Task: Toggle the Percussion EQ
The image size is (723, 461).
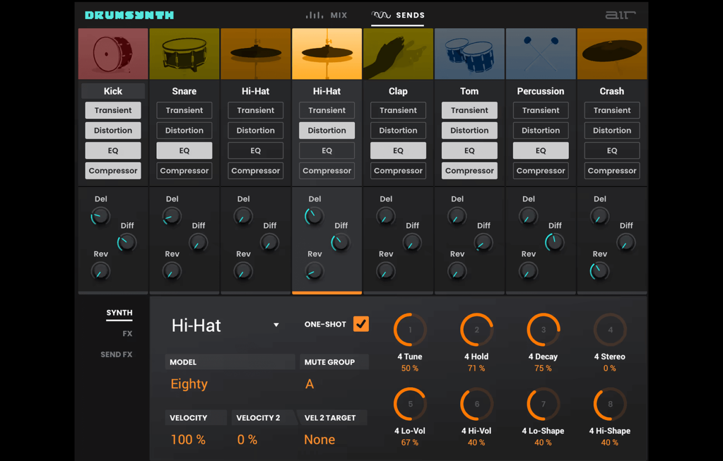Action: (541, 151)
